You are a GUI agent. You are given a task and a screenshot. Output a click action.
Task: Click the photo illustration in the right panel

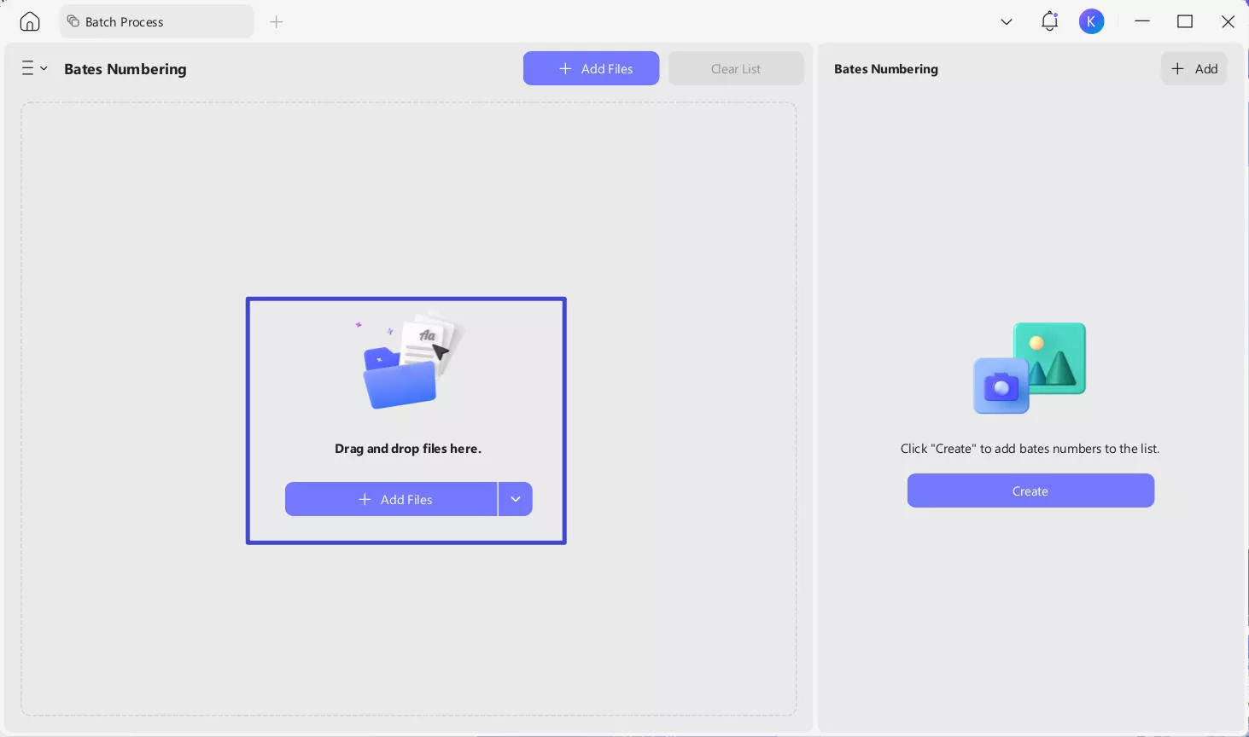coord(1030,368)
